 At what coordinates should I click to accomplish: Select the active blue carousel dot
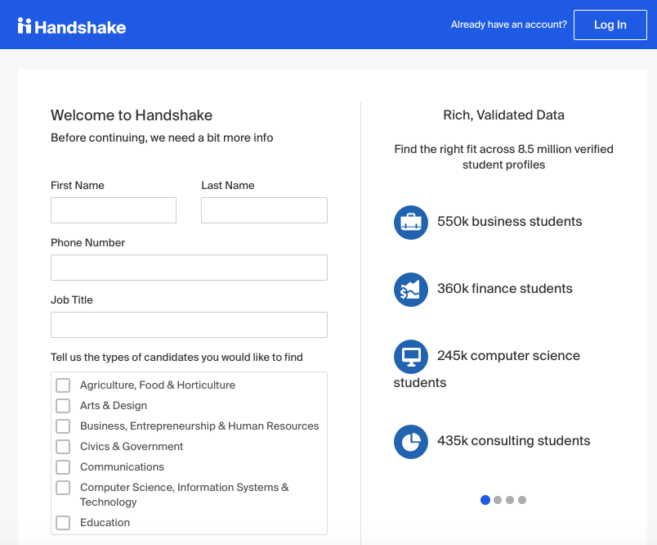485,499
